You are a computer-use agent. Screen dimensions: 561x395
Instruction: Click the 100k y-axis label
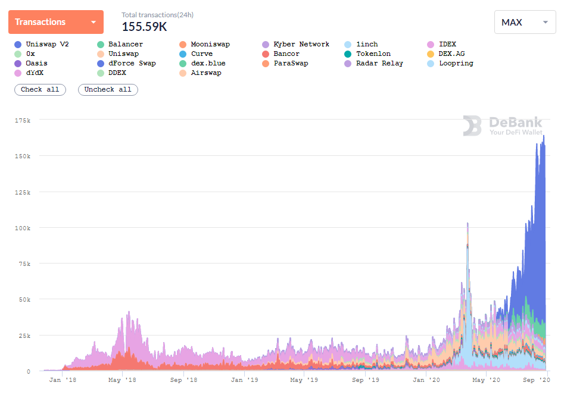pos(23,228)
